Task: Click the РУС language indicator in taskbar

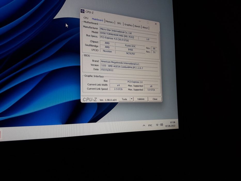Action: coord(150,125)
